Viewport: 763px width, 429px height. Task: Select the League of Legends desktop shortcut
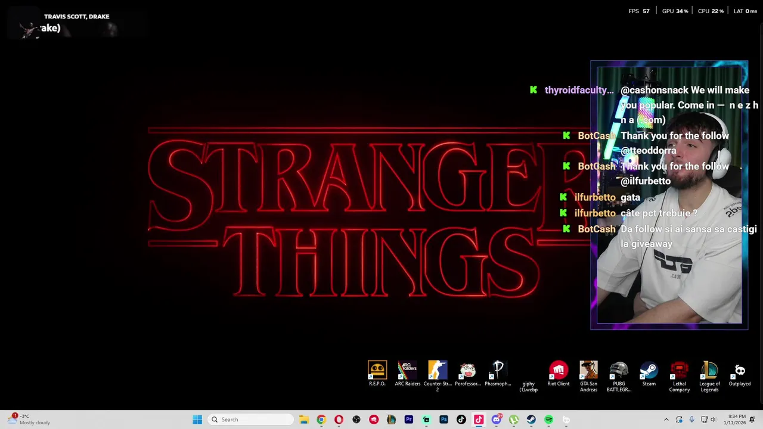pyautogui.click(x=709, y=376)
